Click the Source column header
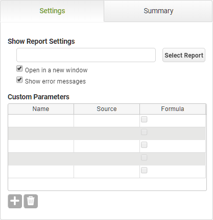Viewport: 213px width, 220px height. coord(107,109)
